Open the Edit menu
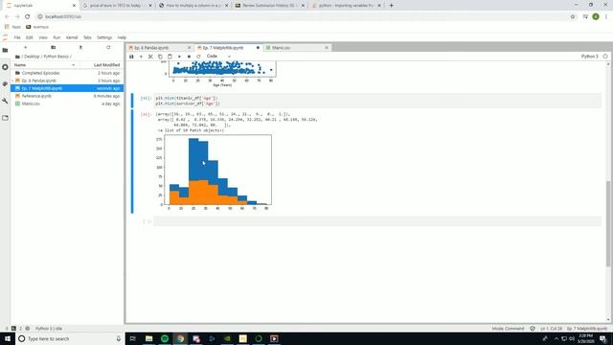Viewport: 613px width, 345px height. [x=30, y=37]
